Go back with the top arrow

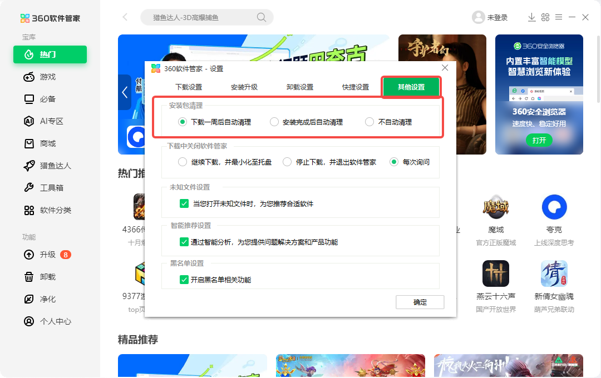pos(125,17)
